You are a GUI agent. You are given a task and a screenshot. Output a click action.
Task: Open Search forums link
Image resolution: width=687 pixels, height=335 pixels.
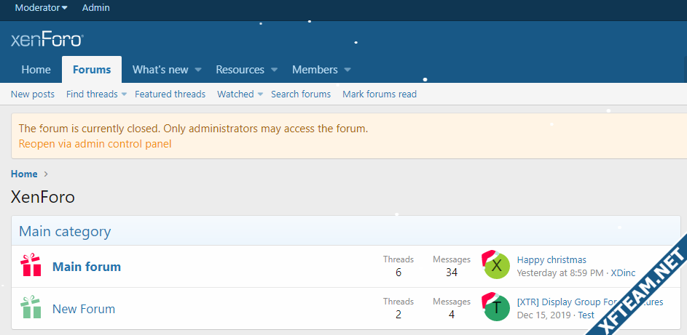coord(301,94)
